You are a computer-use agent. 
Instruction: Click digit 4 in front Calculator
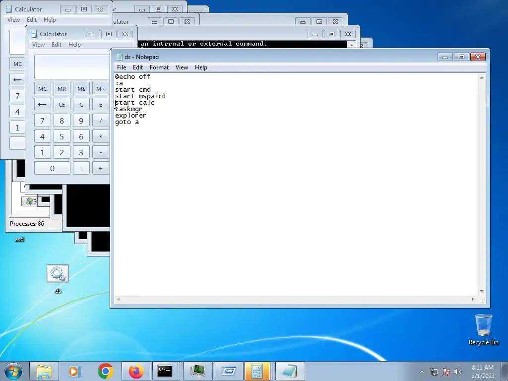tap(43, 137)
